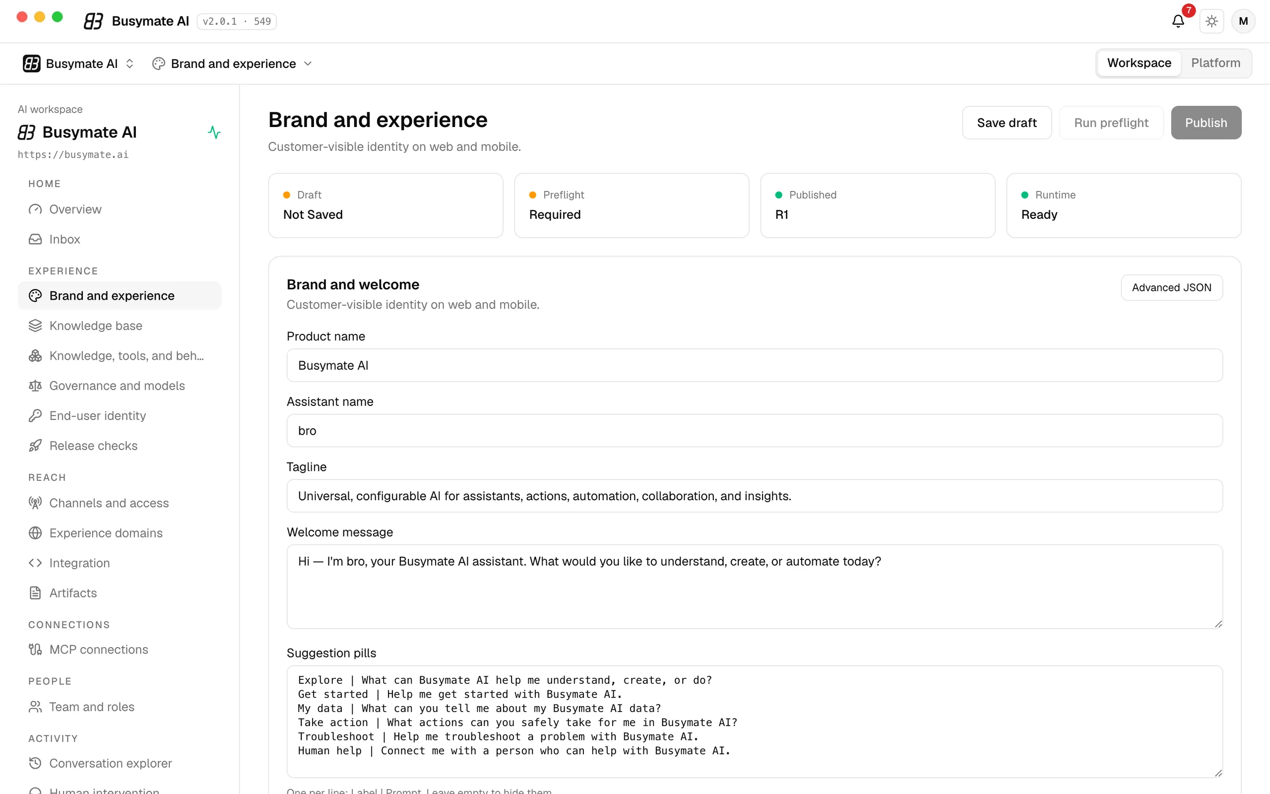This screenshot has height=794, width=1270.
Task: Open Artifacts page
Action: (120, 593)
